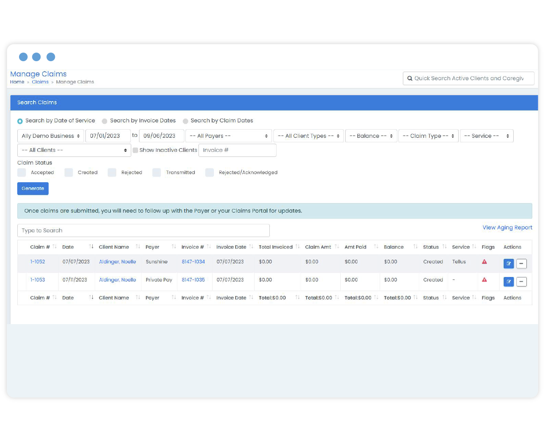
Task: Sort the table by Claim # header arrows
Action: pos(54,247)
